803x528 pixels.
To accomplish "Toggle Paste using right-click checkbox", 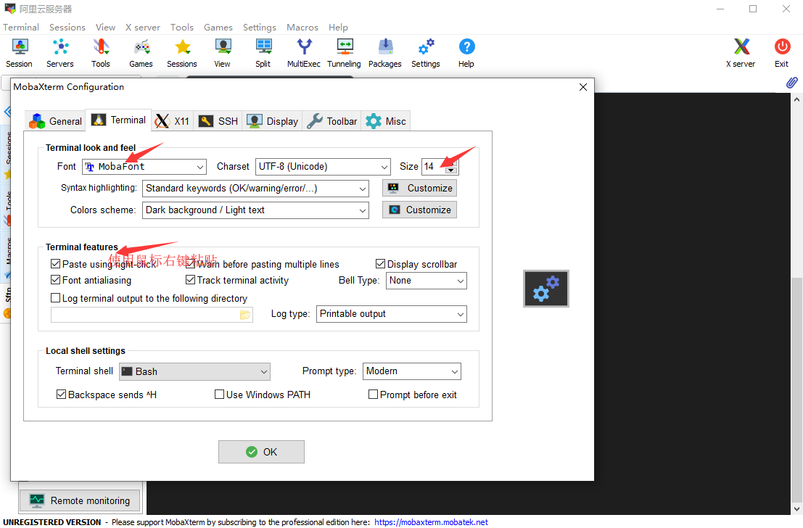I will point(56,264).
